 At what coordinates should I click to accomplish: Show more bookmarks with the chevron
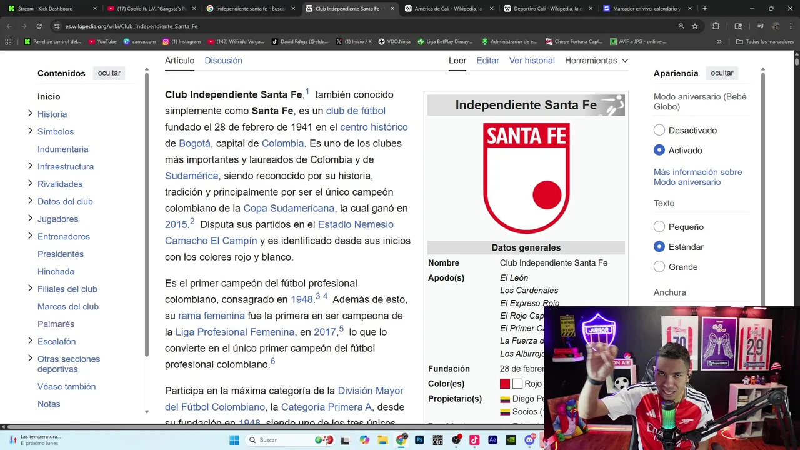719,42
